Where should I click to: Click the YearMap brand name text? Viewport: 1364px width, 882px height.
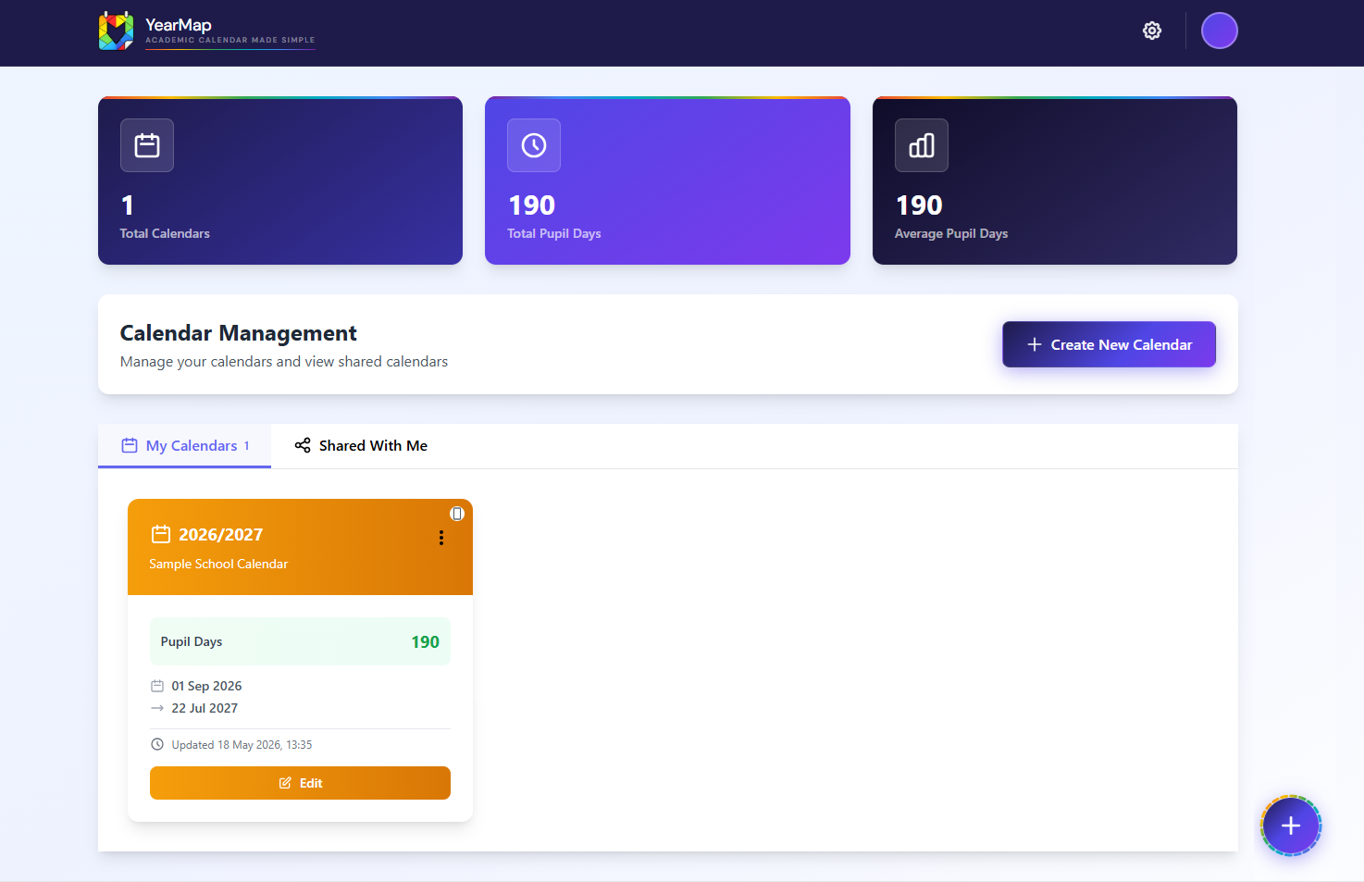click(179, 25)
